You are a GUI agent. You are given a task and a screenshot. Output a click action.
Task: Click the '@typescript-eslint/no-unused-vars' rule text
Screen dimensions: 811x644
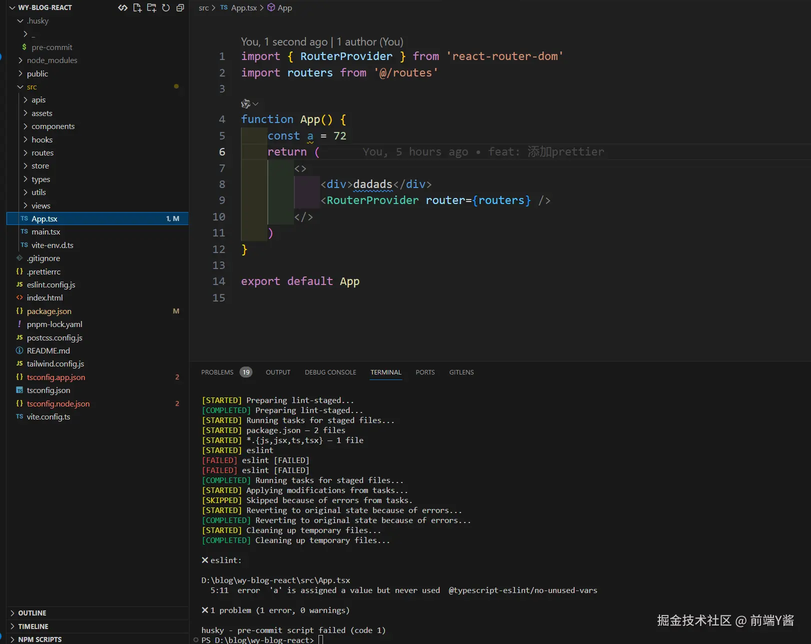pyautogui.click(x=523, y=590)
